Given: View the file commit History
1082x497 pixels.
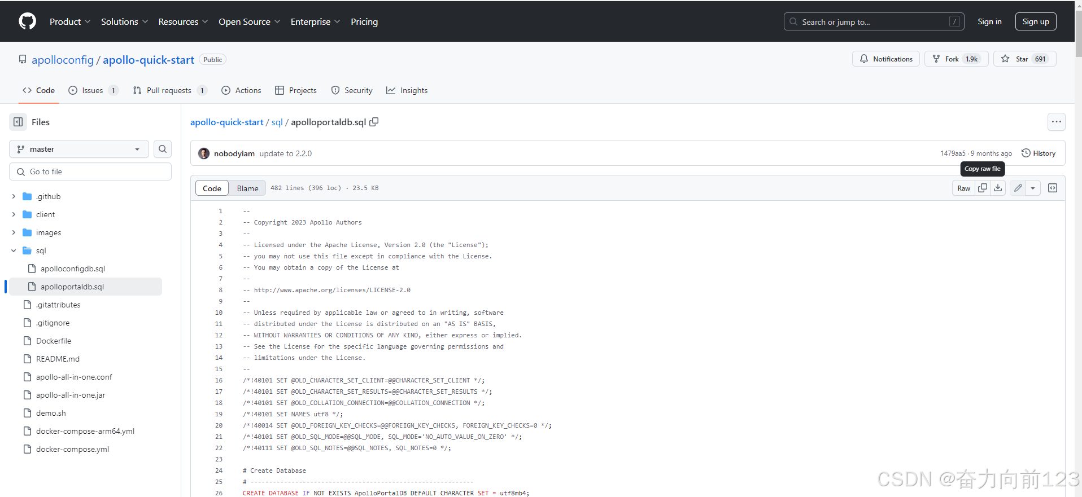Looking at the screenshot, I should click(1039, 153).
